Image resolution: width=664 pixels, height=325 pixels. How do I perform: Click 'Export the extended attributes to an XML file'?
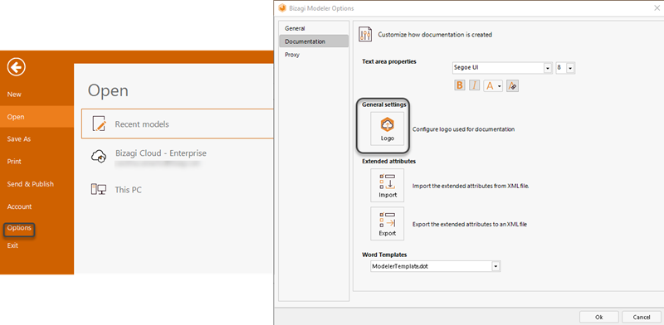point(470,225)
